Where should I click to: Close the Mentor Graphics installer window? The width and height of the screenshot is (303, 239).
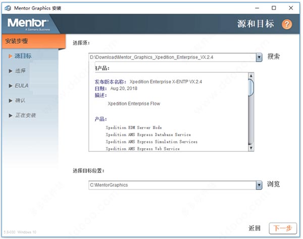[x=291, y=8]
